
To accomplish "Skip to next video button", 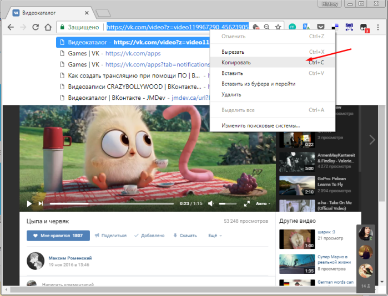I will pyautogui.click(x=41, y=203).
